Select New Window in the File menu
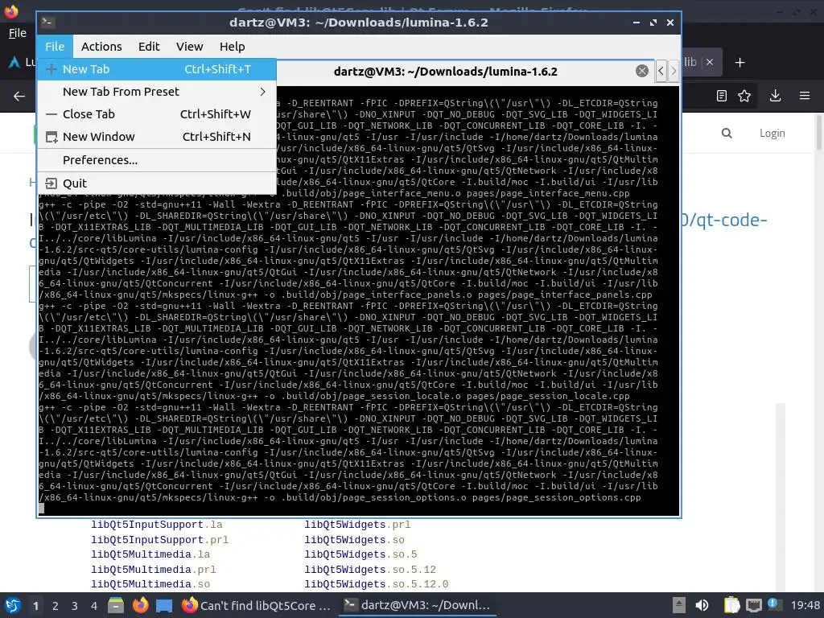 157,137
